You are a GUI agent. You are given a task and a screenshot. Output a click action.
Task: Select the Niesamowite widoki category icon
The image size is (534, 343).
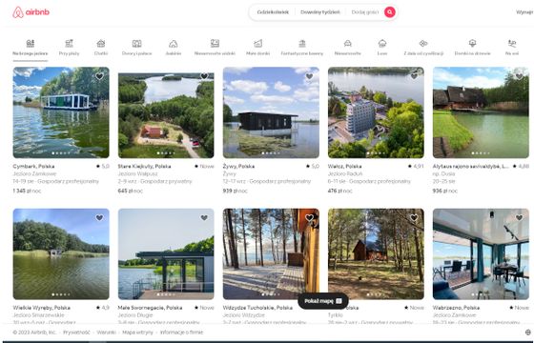[215, 43]
